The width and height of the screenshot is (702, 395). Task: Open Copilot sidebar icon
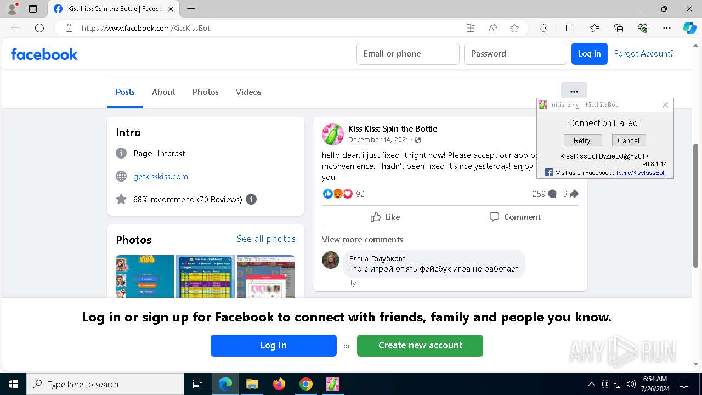coord(689,28)
